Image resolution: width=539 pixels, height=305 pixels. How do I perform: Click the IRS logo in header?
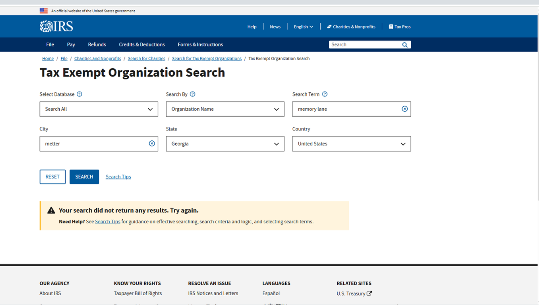point(56,26)
